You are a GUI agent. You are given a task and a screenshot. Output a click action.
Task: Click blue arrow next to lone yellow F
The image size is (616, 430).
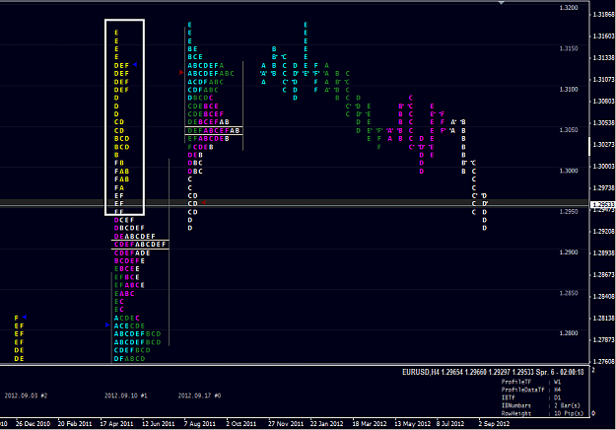(x=25, y=317)
